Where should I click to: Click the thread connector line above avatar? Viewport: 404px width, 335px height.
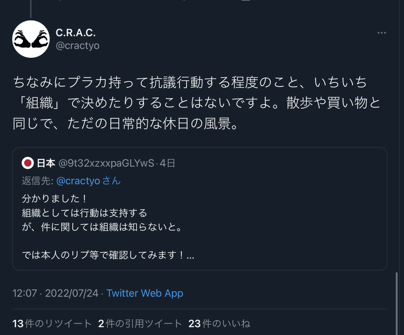click(x=31, y=9)
